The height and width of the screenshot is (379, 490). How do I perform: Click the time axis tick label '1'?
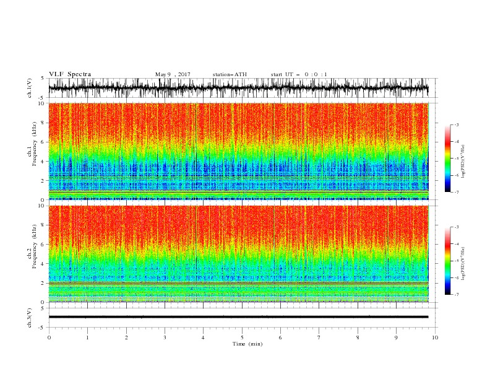click(87, 338)
